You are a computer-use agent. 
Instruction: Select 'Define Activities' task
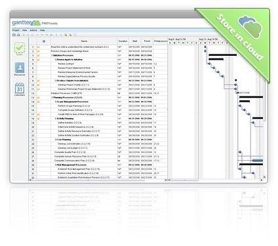(69, 123)
